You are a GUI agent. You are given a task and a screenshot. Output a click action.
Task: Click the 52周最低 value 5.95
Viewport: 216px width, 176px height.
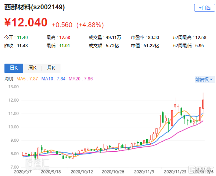(x=199, y=46)
